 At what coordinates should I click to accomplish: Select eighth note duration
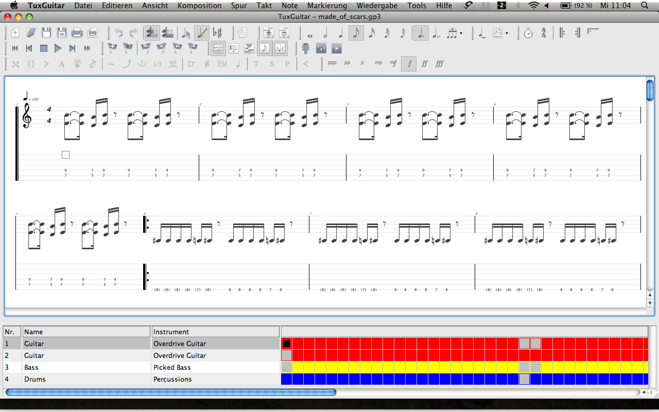click(356, 33)
